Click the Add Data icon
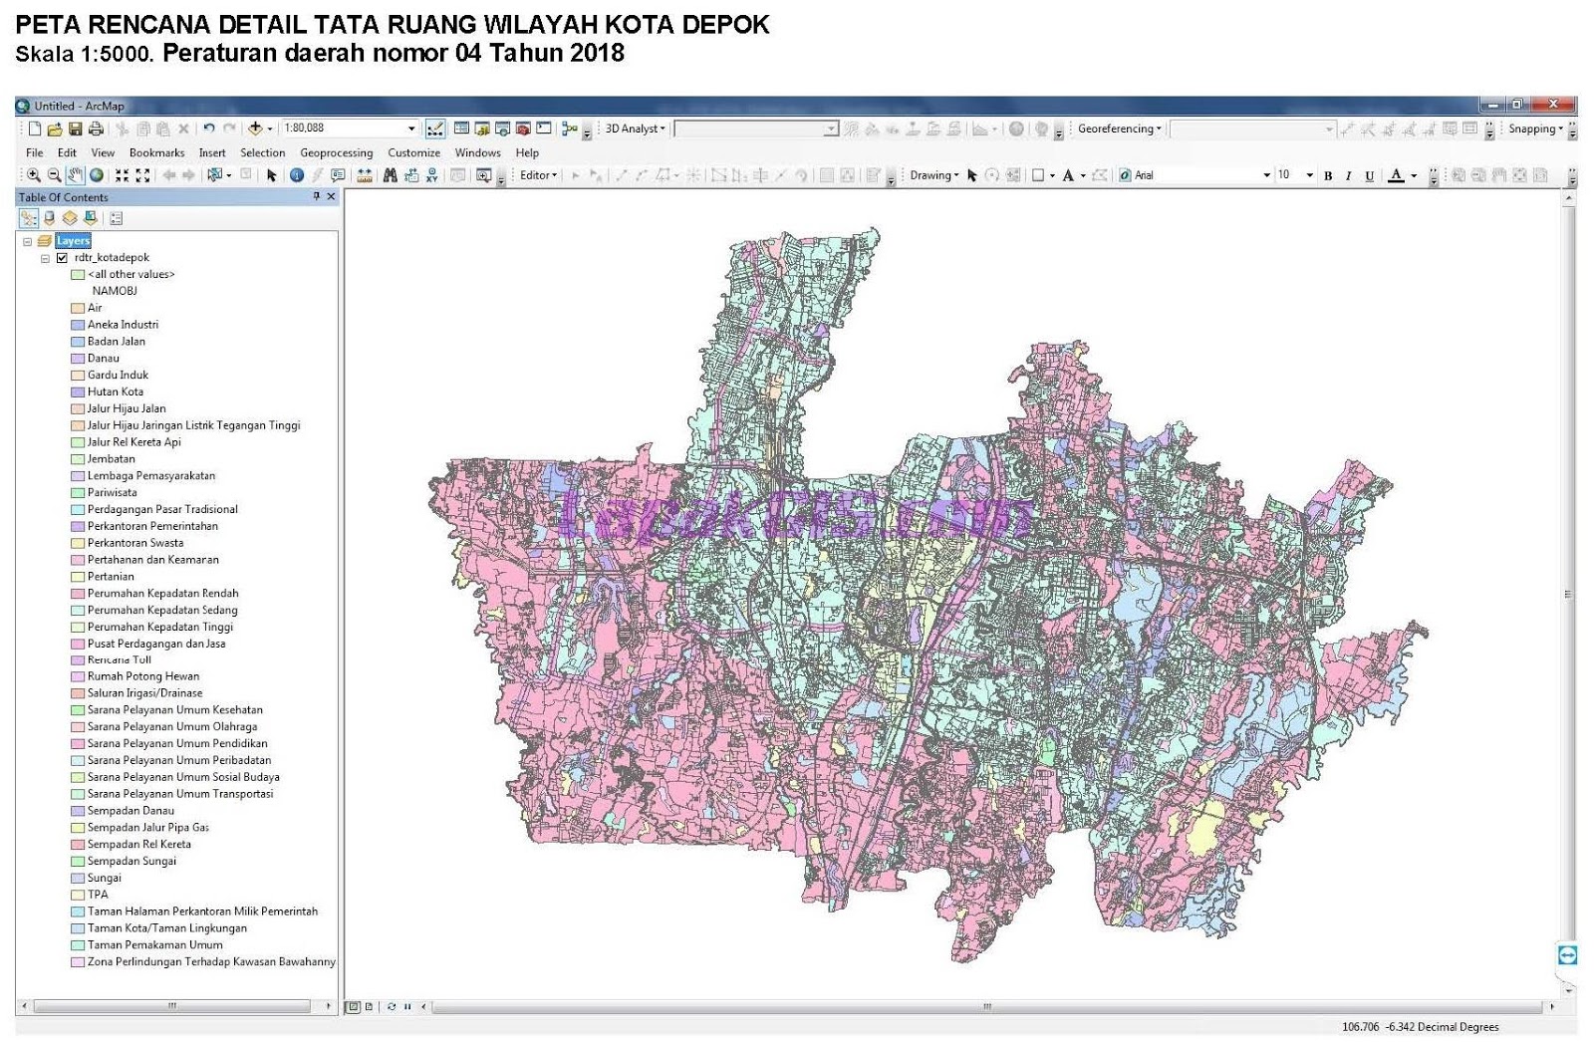1594x1042 pixels. [x=257, y=128]
